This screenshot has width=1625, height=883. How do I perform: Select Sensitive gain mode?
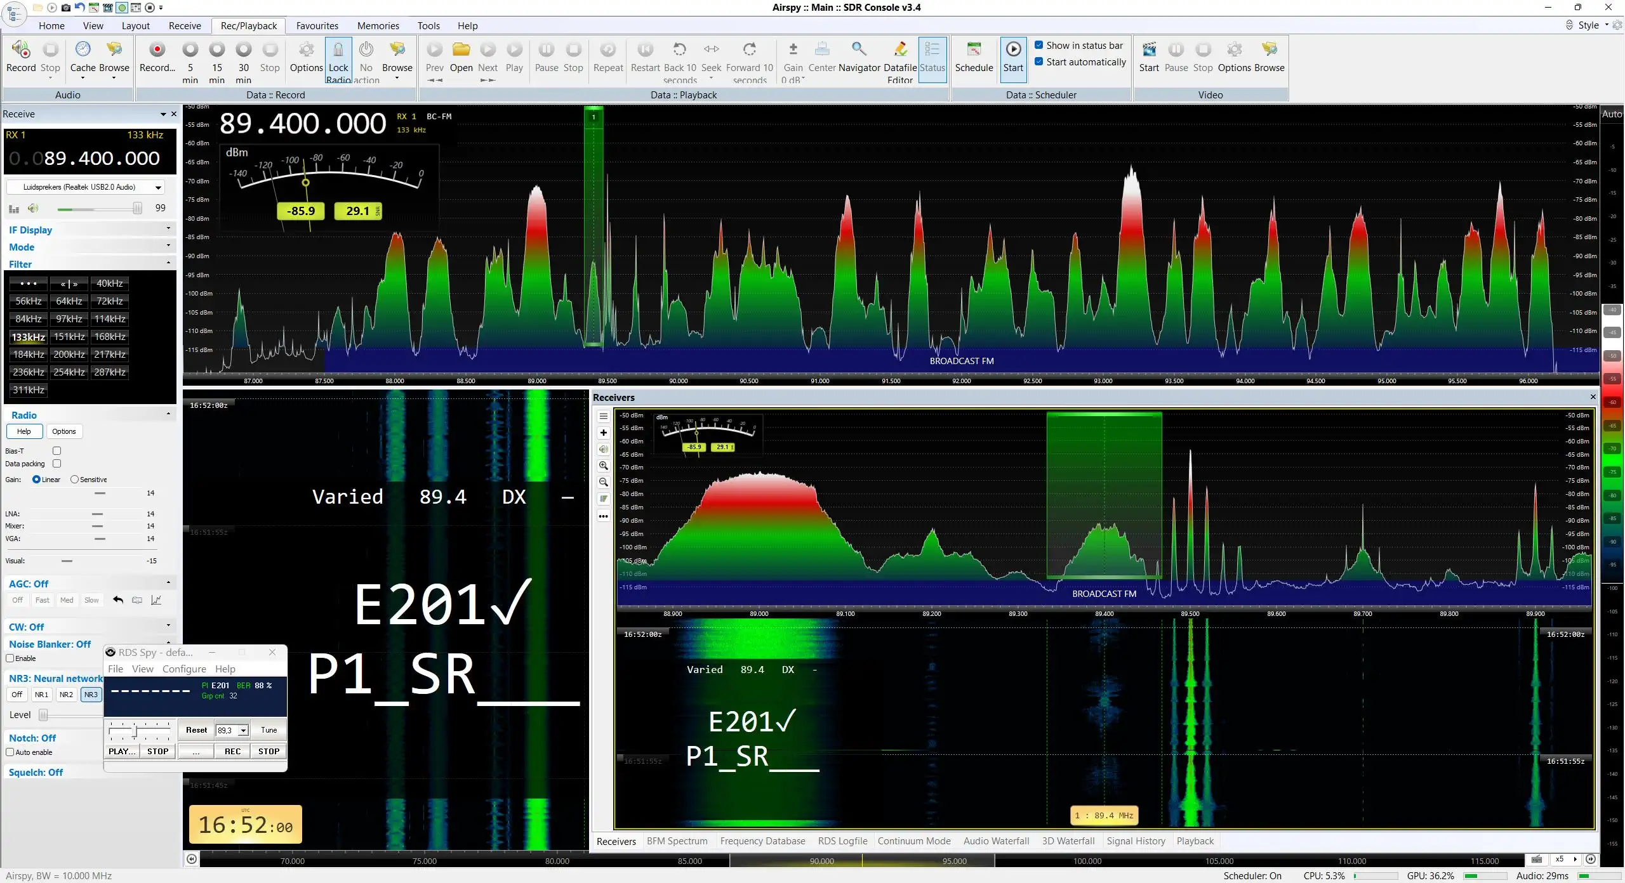coord(74,480)
